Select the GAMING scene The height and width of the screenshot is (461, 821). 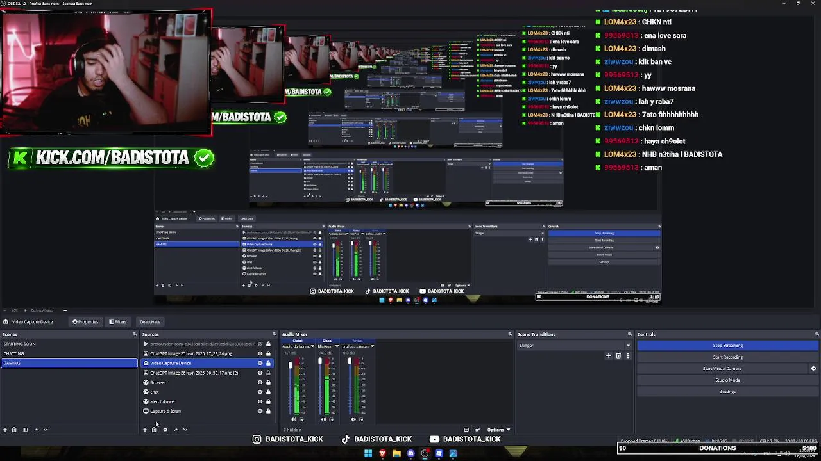(69, 363)
